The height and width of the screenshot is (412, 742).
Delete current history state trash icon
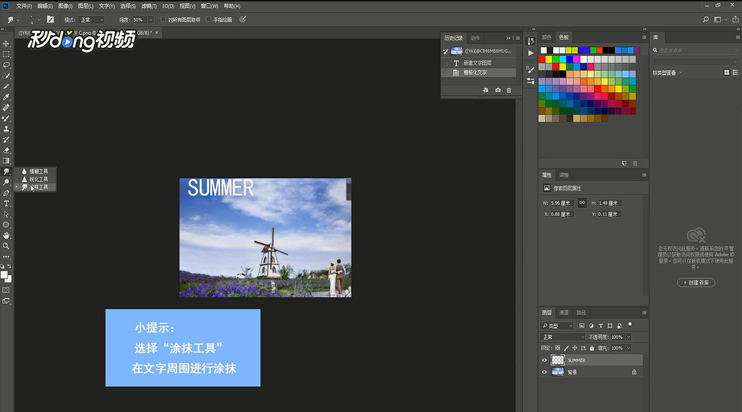pos(508,90)
